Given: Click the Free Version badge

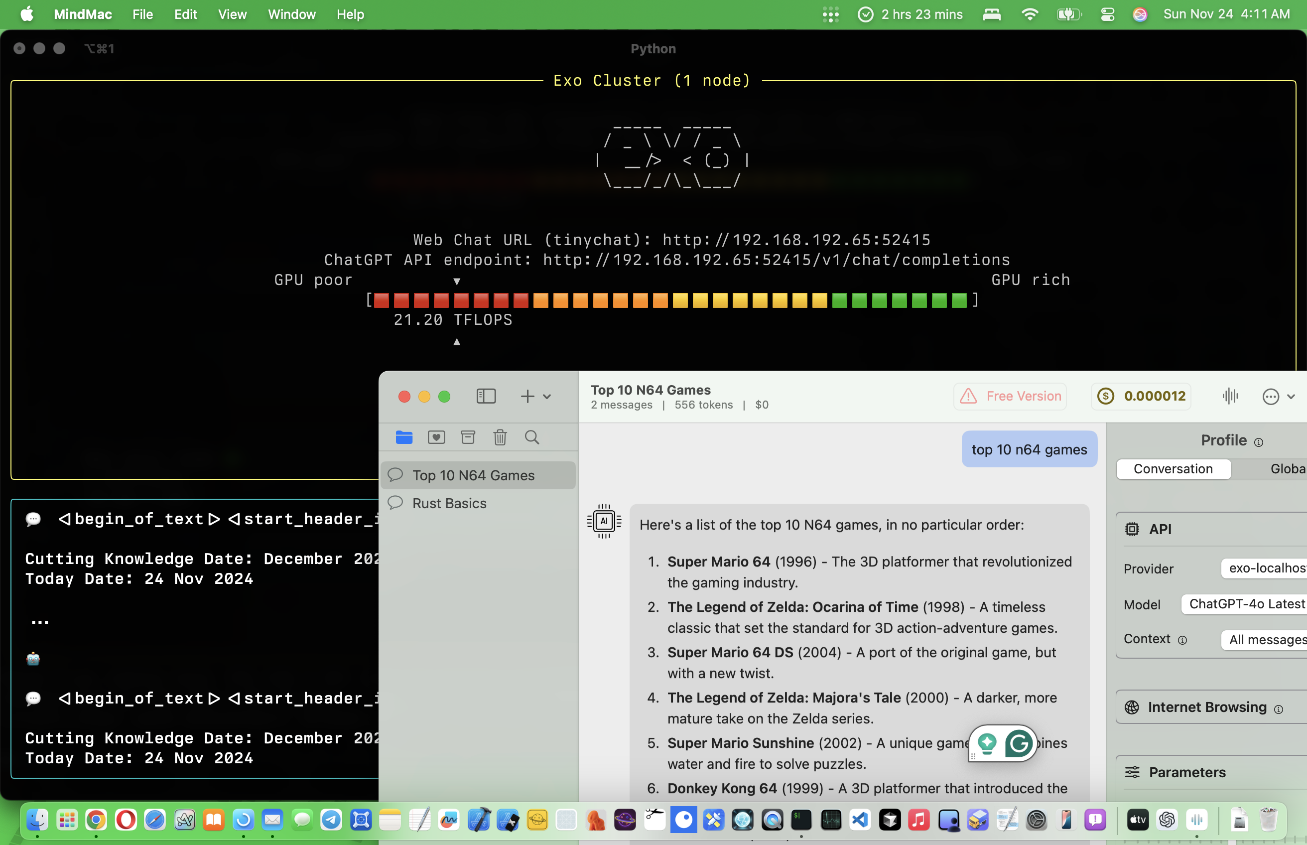Looking at the screenshot, I should pos(1010,396).
